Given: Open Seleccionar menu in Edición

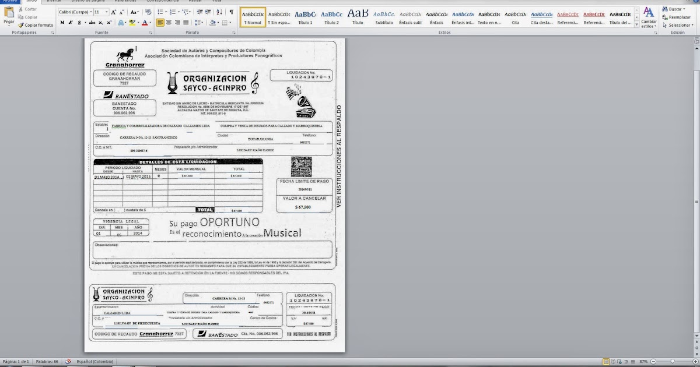Looking at the screenshot, I should [677, 25].
